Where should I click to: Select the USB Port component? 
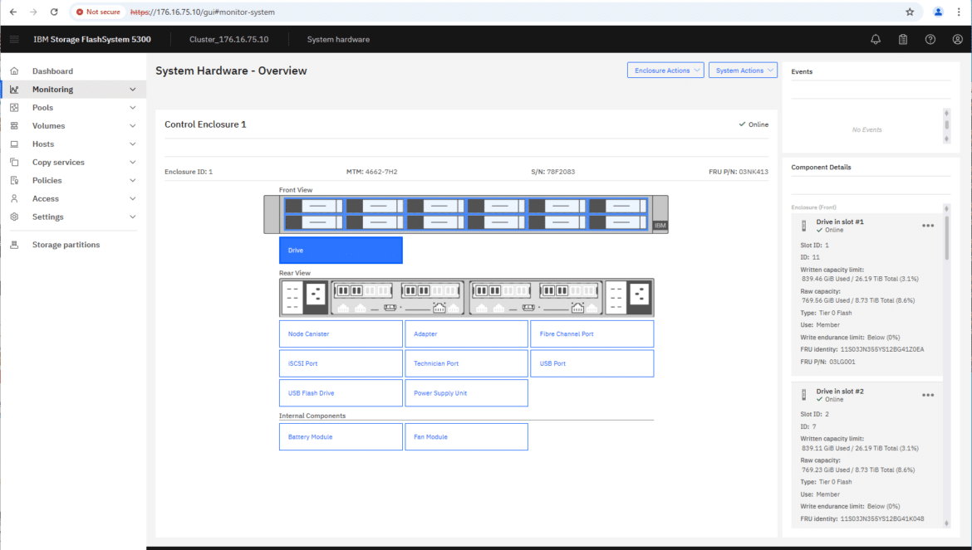pyautogui.click(x=592, y=364)
